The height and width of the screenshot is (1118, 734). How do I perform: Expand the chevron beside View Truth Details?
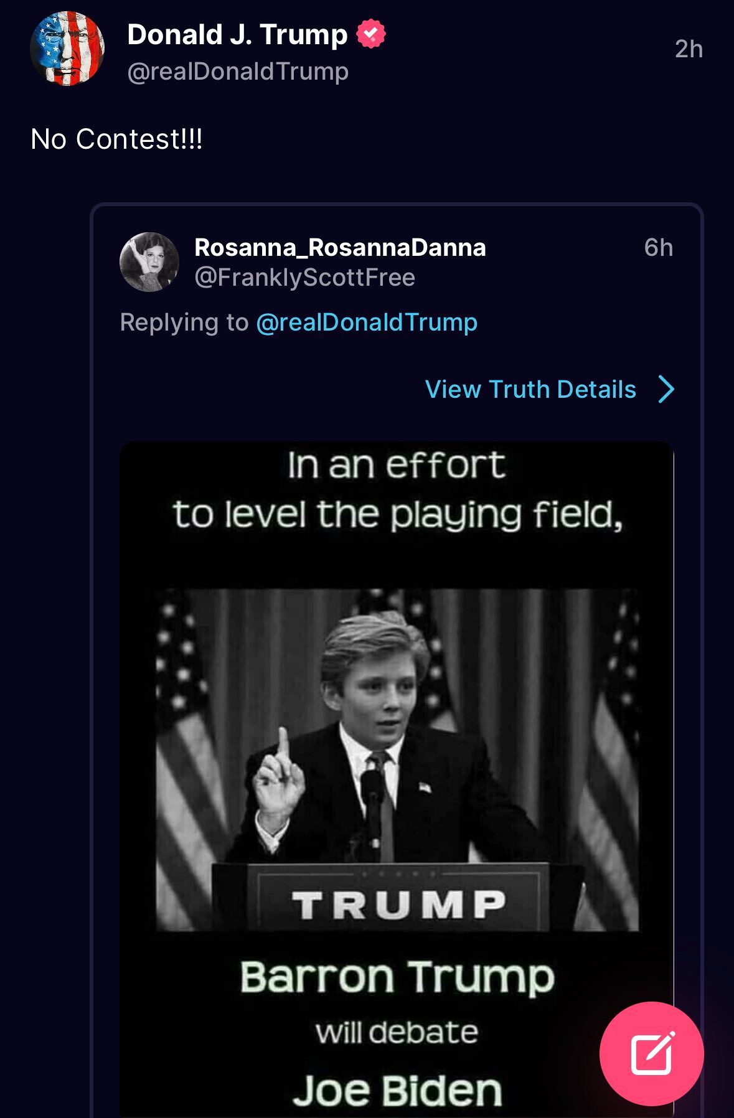[666, 390]
